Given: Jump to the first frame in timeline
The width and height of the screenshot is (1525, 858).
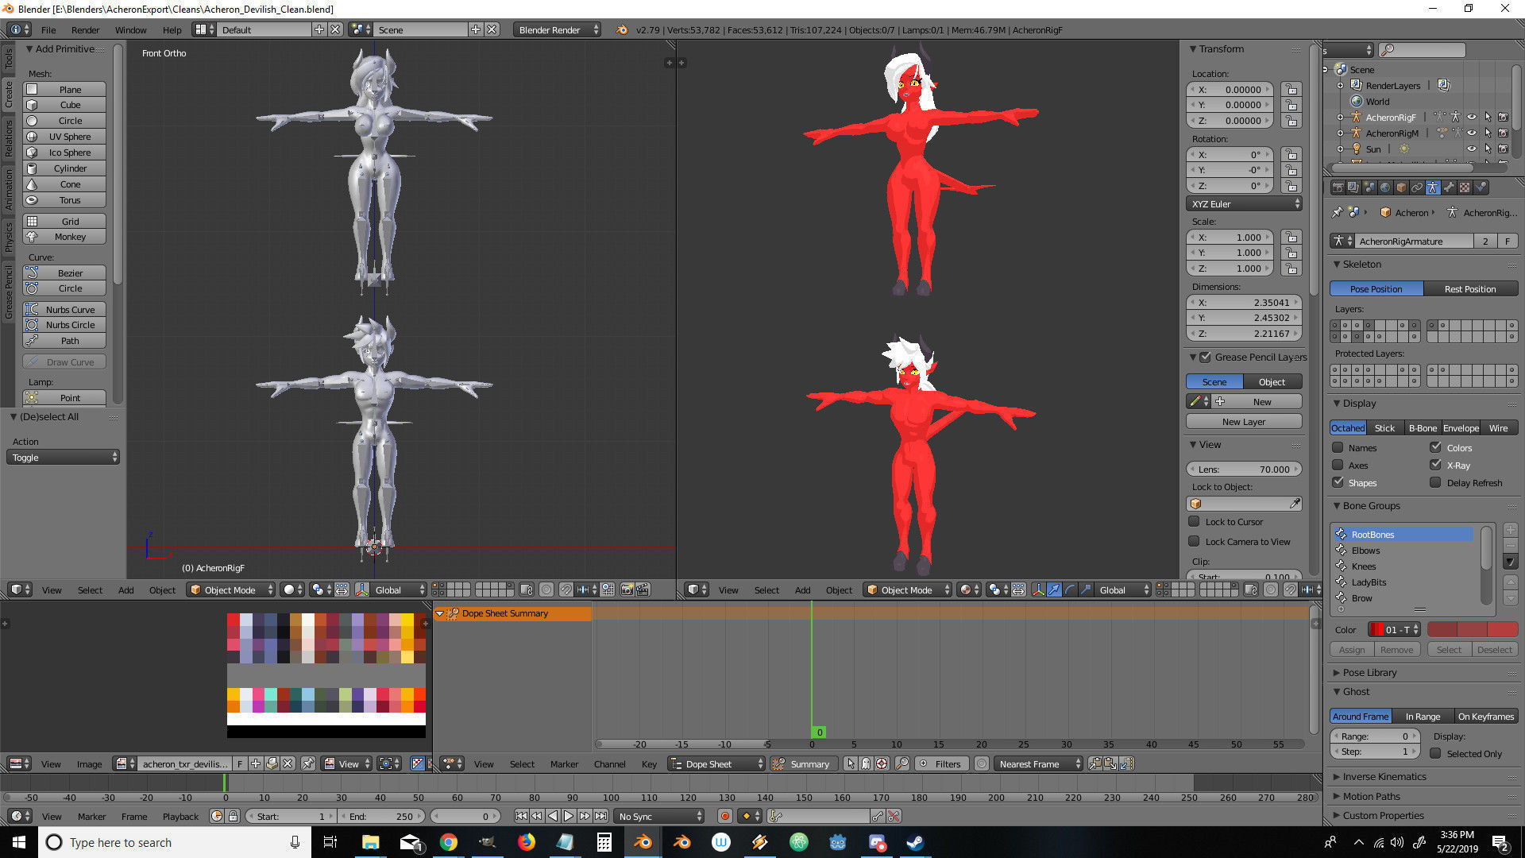Looking at the screenshot, I should point(521,816).
